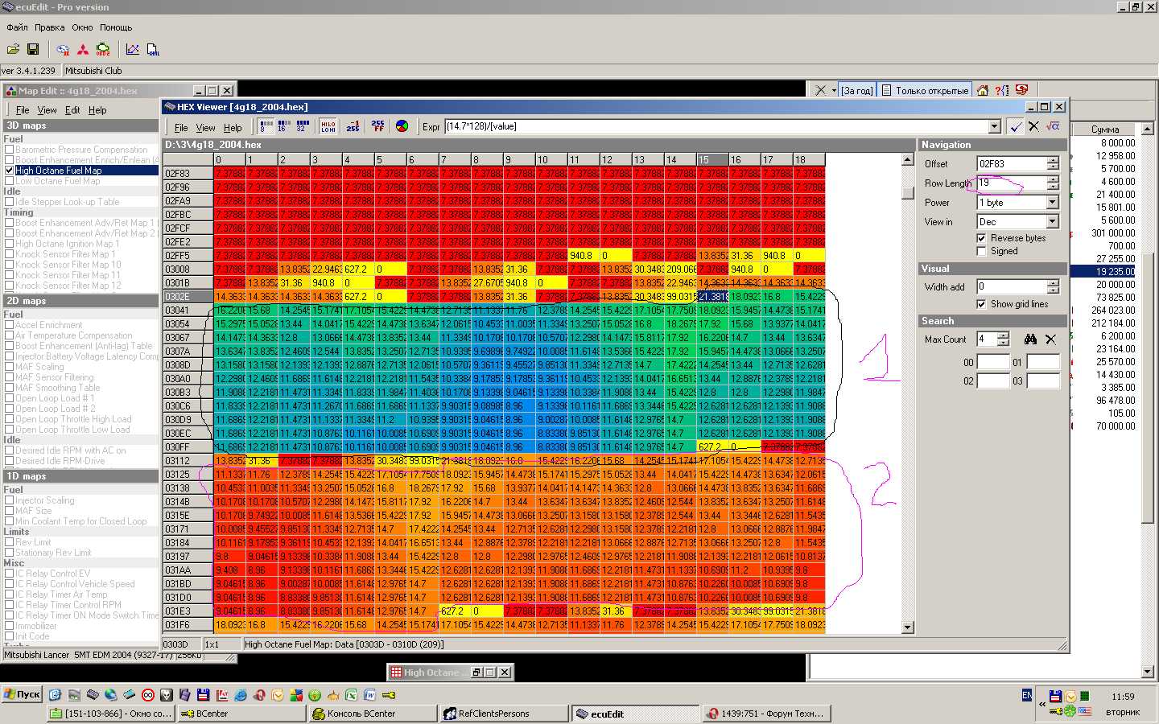Viewport: 1159px width, 724px height.
Task: Check Idle Stepper Look-up Table box
Action: [x=9, y=202]
